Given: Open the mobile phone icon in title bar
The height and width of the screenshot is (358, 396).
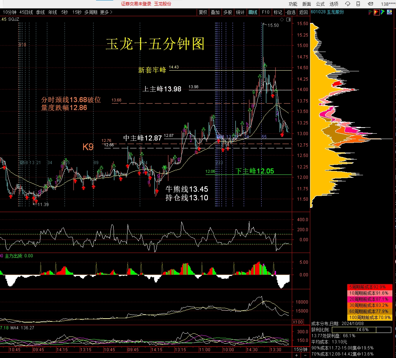Looking at the screenshot, I should pos(359,4).
